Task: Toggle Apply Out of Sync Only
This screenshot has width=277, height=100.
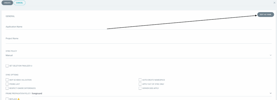Action: click(x=140, y=84)
